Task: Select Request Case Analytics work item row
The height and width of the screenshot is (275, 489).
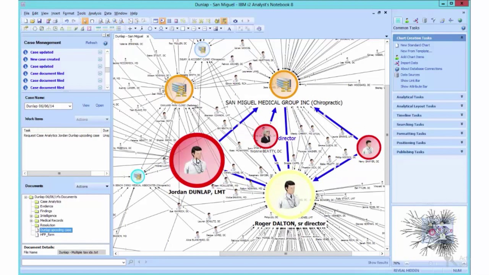Action: (x=66, y=136)
